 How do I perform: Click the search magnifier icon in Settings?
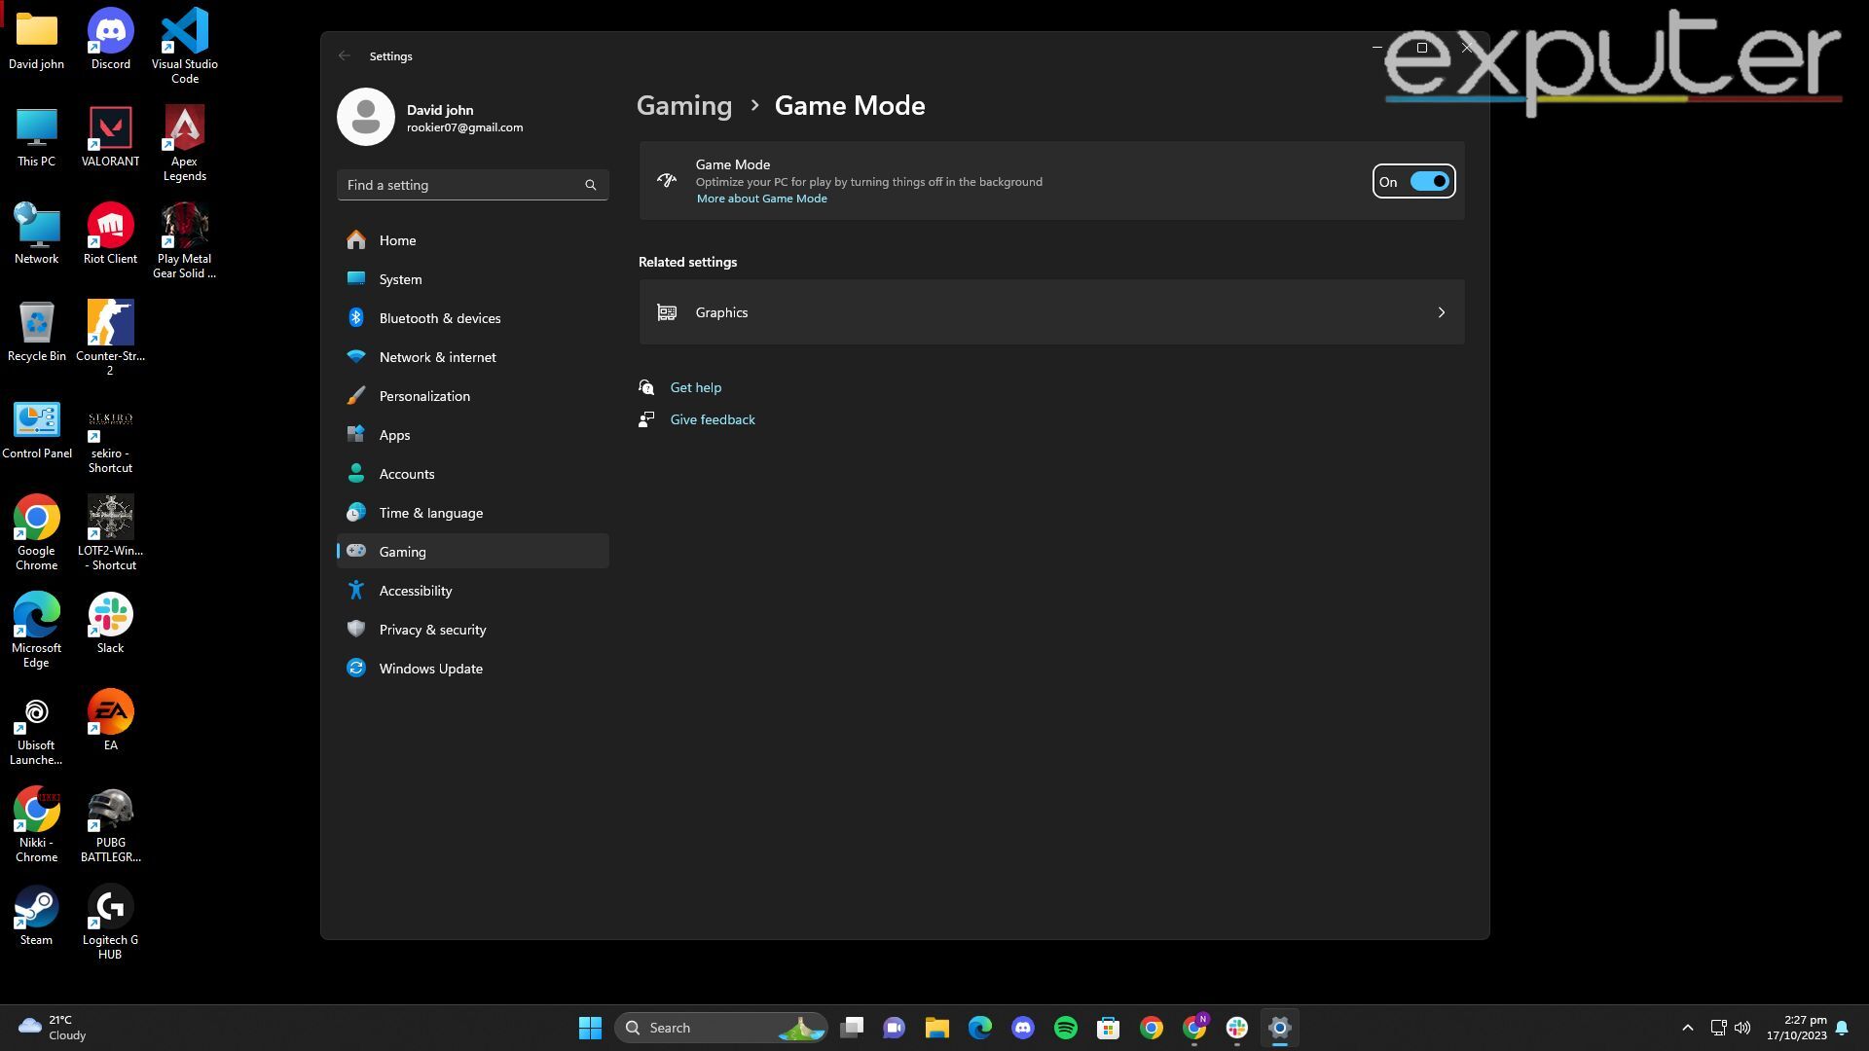point(590,185)
